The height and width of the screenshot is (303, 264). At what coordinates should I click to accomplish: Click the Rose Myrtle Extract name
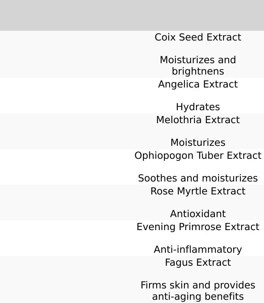(x=198, y=191)
